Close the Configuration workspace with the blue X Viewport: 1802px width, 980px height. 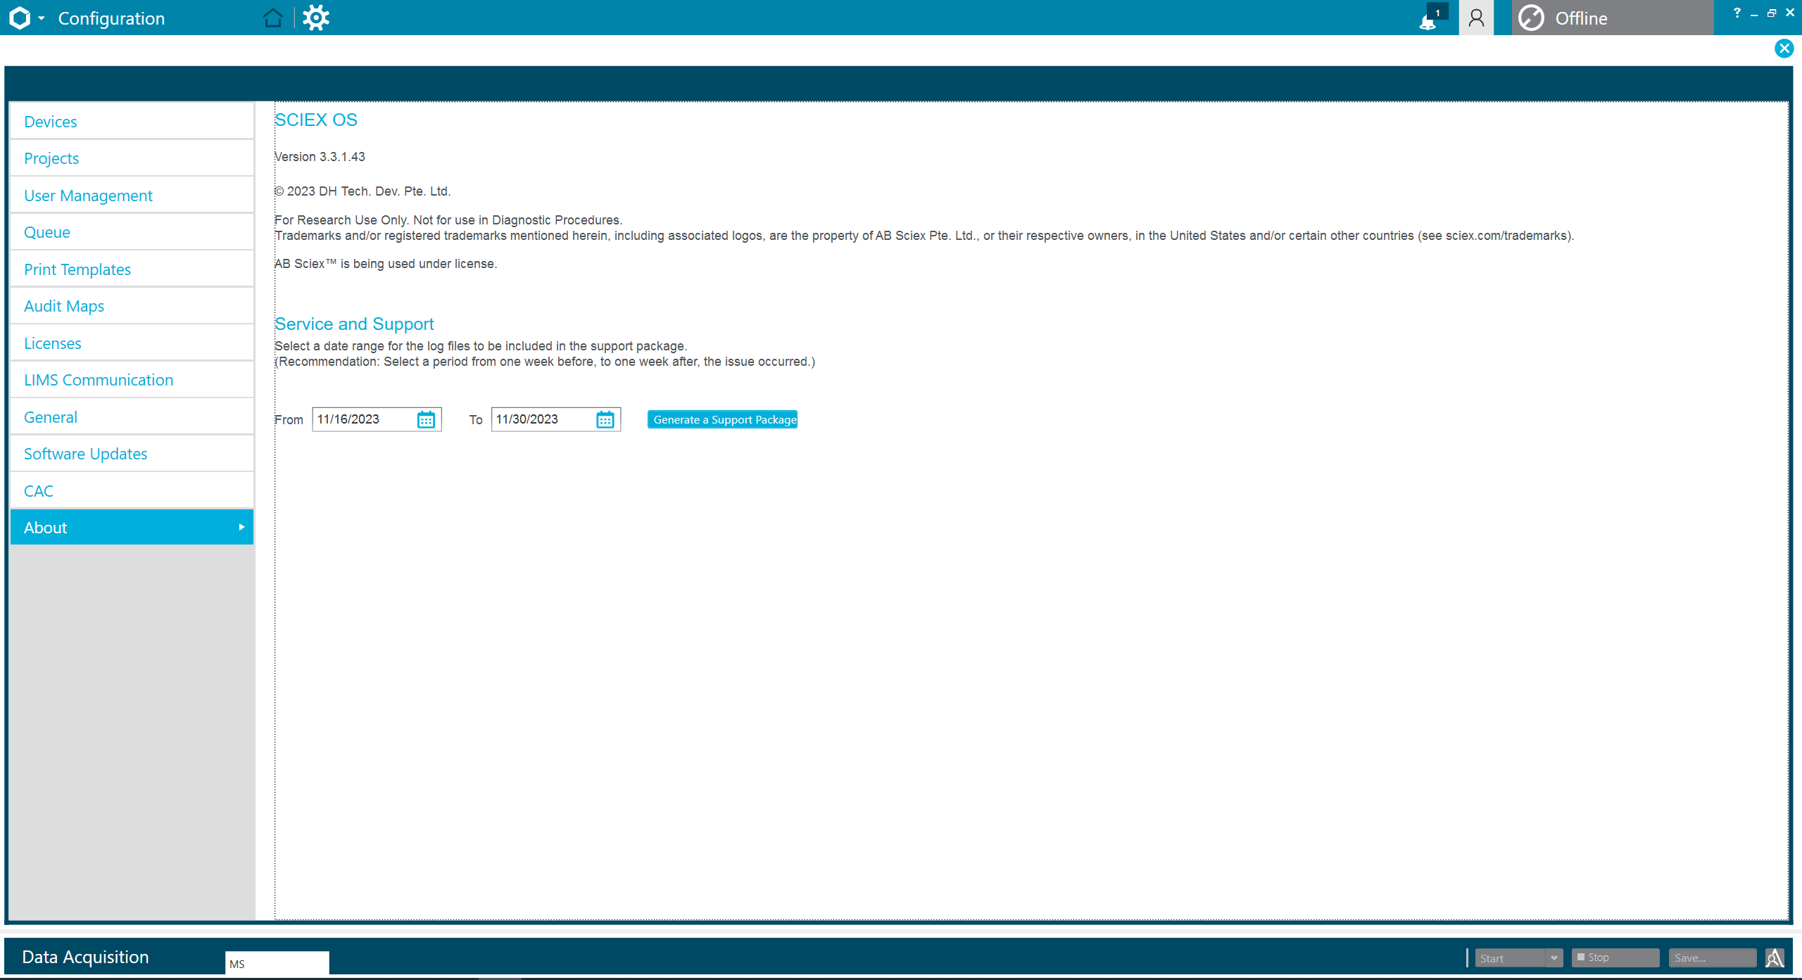tap(1784, 49)
